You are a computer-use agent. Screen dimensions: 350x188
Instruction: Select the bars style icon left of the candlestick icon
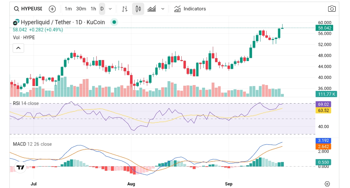click(124, 9)
